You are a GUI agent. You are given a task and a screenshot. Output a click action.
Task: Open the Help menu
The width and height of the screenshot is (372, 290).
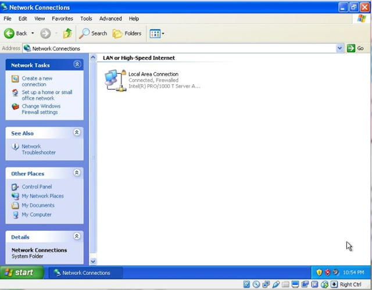pos(134,19)
